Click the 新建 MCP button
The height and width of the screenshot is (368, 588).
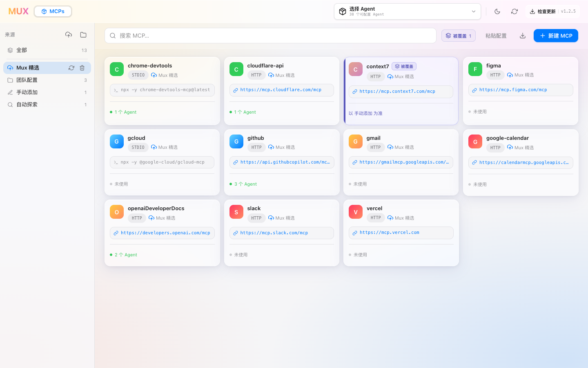(556, 36)
